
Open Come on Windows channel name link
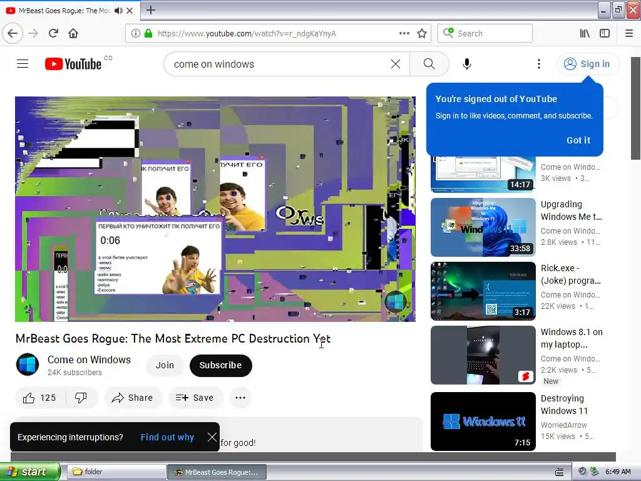point(89,360)
